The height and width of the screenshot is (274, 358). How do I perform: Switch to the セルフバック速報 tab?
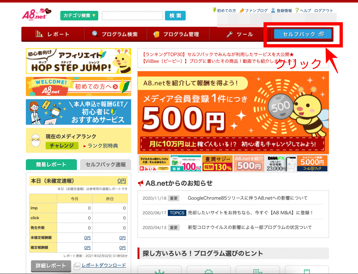click(x=105, y=165)
